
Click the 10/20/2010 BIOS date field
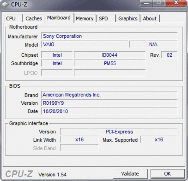point(109,111)
